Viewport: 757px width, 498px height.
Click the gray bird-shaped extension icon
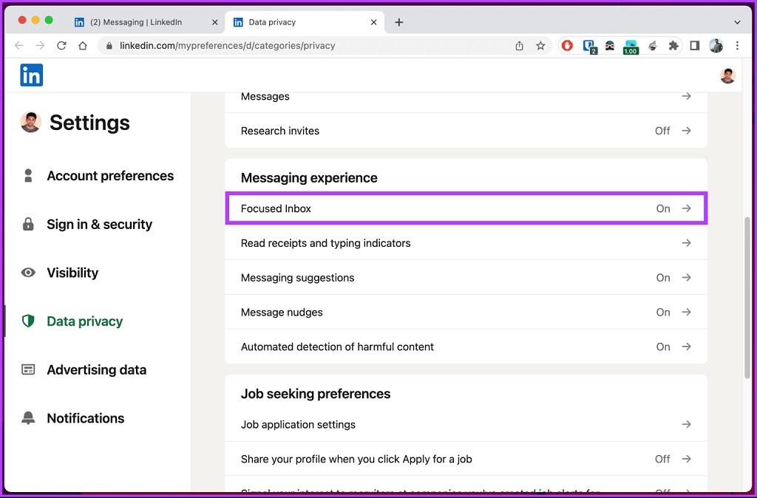[x=652, y=46]
